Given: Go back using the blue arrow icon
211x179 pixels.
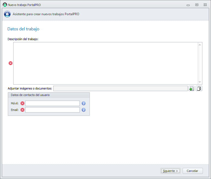Looking at the screenshot, I should (7, 14).
